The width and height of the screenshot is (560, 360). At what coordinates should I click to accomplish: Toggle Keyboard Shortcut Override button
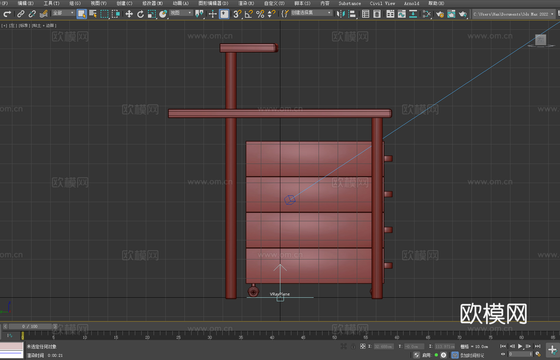click(224, 14)
